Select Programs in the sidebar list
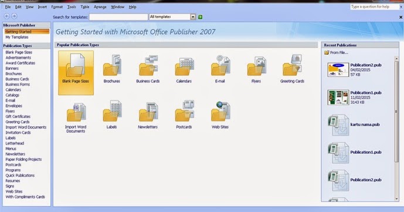Screen dimensions: 404x212 13,170
